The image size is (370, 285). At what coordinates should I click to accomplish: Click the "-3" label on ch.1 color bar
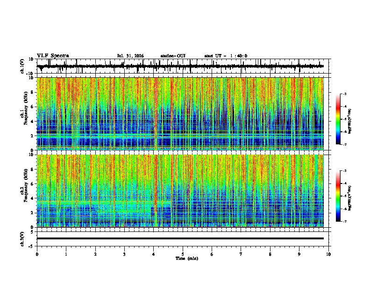344,94
